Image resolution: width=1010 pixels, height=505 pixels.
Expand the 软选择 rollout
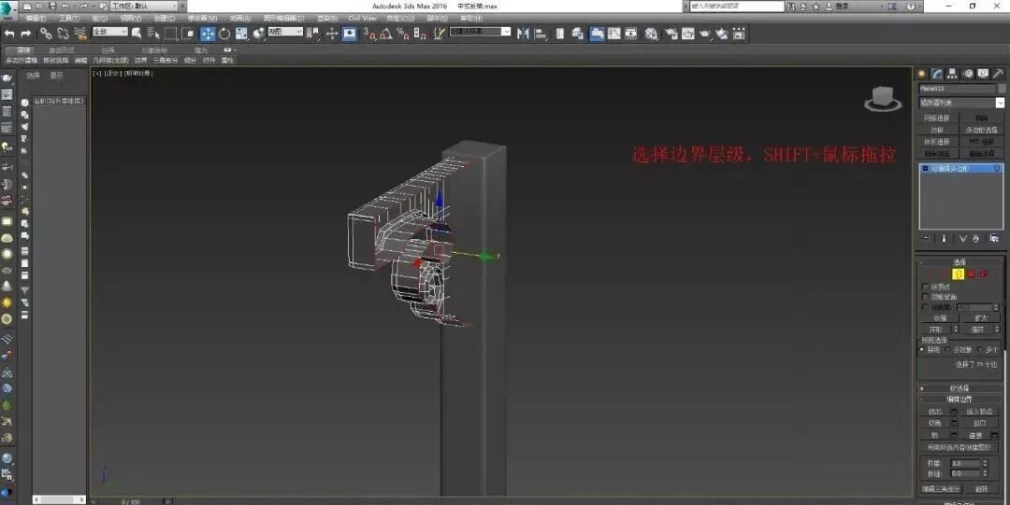(x=960, y=388)
